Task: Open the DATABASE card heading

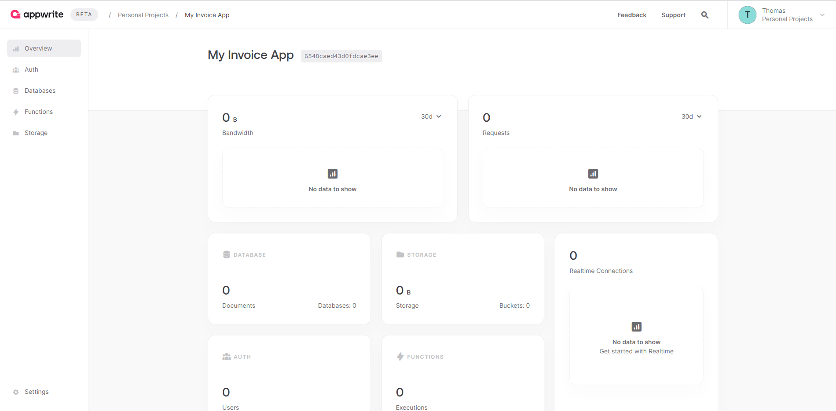Action: coord(249,255)
